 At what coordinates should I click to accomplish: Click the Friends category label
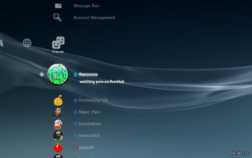tap(58, 52)
